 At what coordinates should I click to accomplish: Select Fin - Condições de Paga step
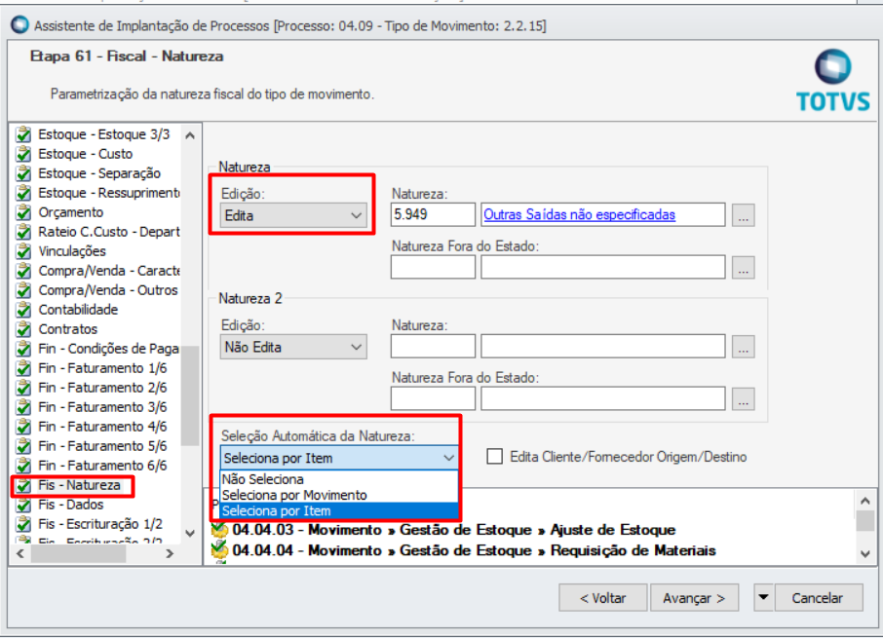pyautogui.click(x=109, y=349)
